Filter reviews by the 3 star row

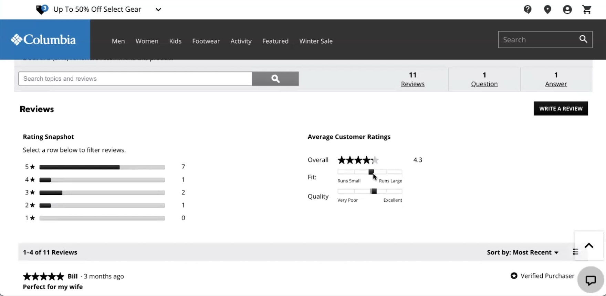tap(102, 193)
